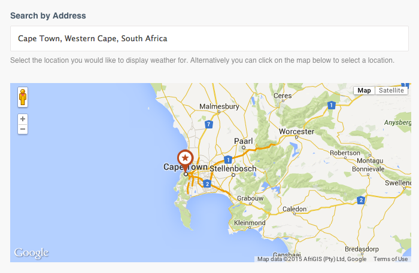
Task: Click the route 1 shield near Paarl
Action: coord(228,159)
